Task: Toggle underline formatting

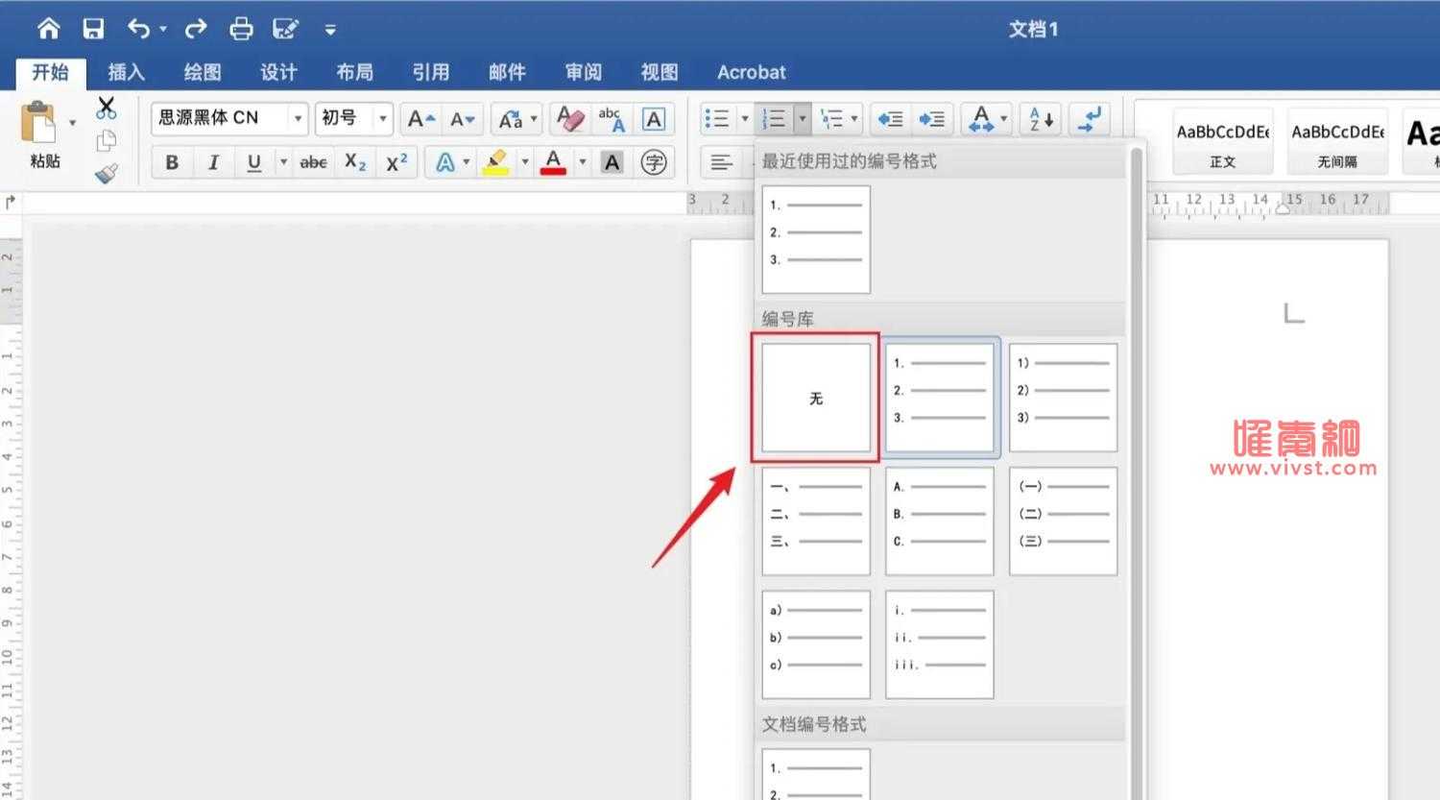Action: coord(254,162)
